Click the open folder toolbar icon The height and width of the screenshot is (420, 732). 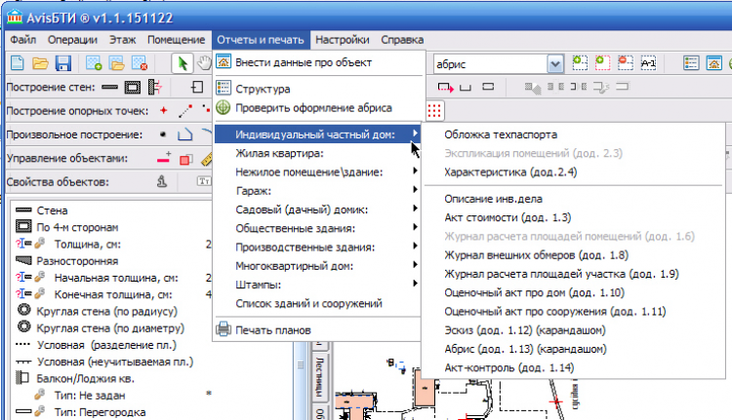pyautogui.click(x=40, y=63)
